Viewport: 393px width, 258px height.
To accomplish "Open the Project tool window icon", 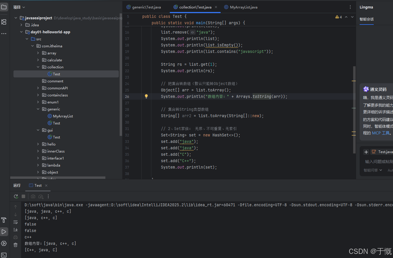I will [4, 7].
